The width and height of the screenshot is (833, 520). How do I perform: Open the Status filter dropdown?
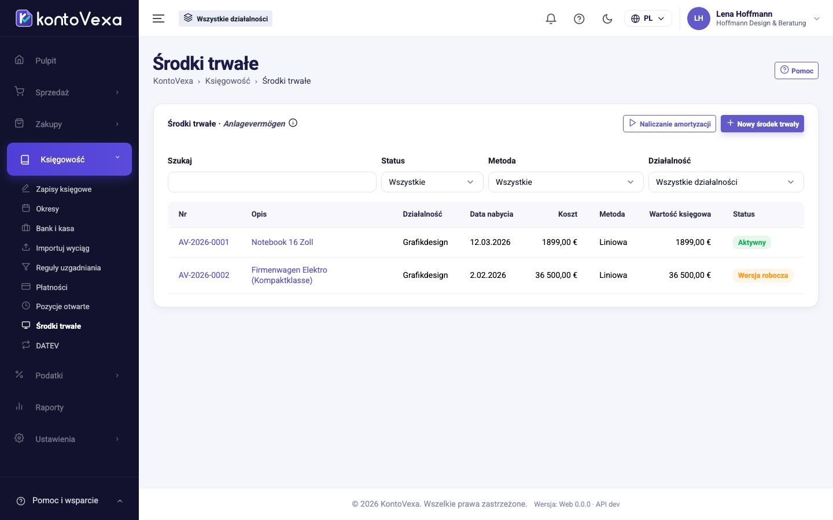pyautogui.click(x=432, y=182)
